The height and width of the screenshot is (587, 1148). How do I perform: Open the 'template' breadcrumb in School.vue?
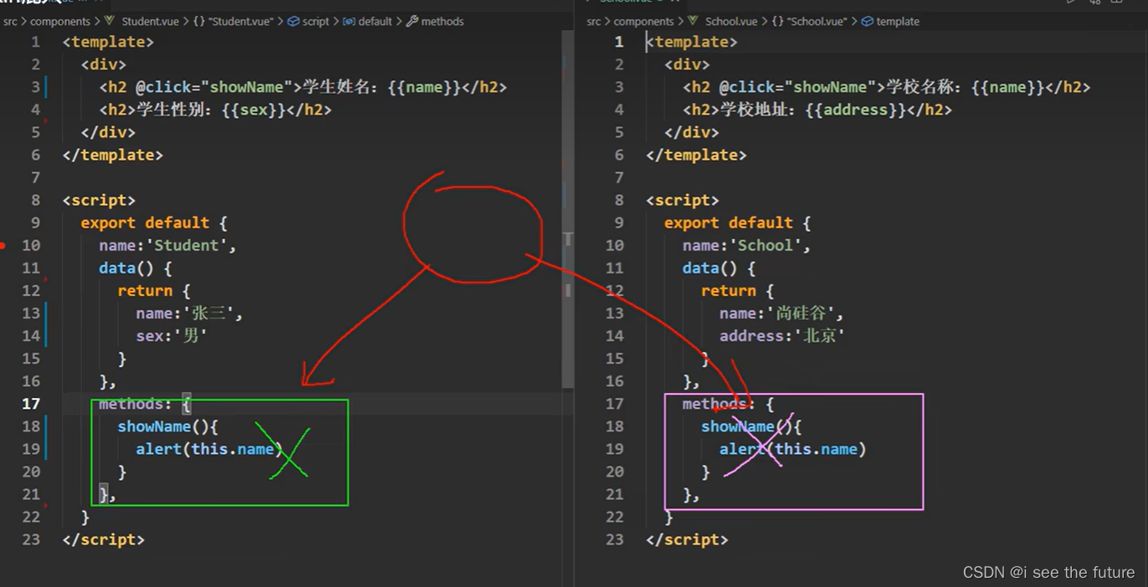[x=898, y=22]
